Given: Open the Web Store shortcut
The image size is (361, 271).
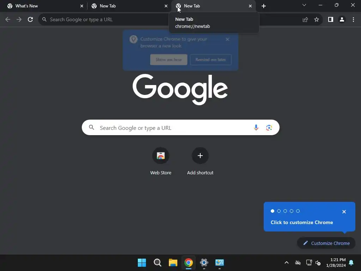Looking at the screenshot, I should pyautogui.click(x=161, y=161).
